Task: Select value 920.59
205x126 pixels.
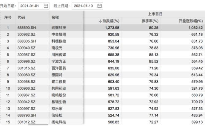Action: [113, 35]
